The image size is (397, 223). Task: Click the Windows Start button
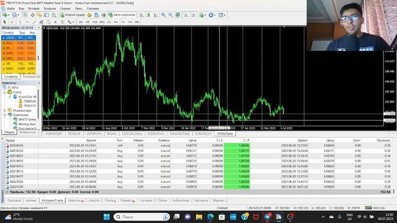pos(107,217)
